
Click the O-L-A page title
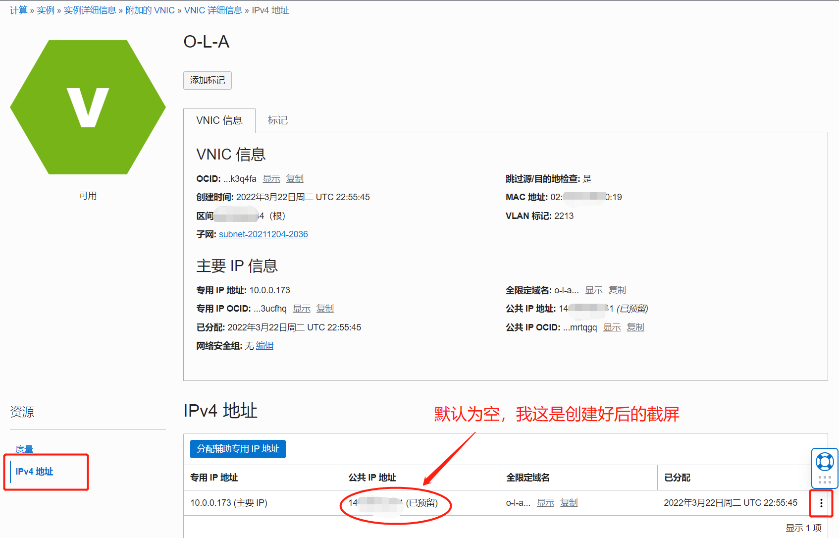point(207,42)
